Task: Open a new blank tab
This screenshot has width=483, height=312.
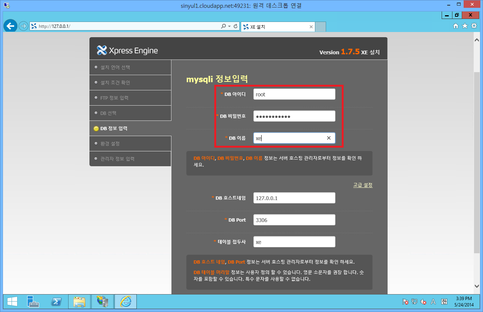Action: click(321, 27)
